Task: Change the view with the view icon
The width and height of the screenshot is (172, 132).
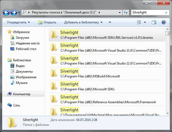Action: coord(139,22)
